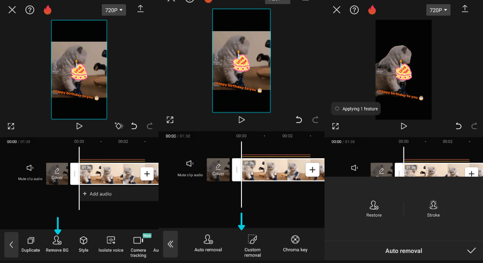483x263 pixels.
Task: Undo last action in the right panel
Action: coord(458,126)
